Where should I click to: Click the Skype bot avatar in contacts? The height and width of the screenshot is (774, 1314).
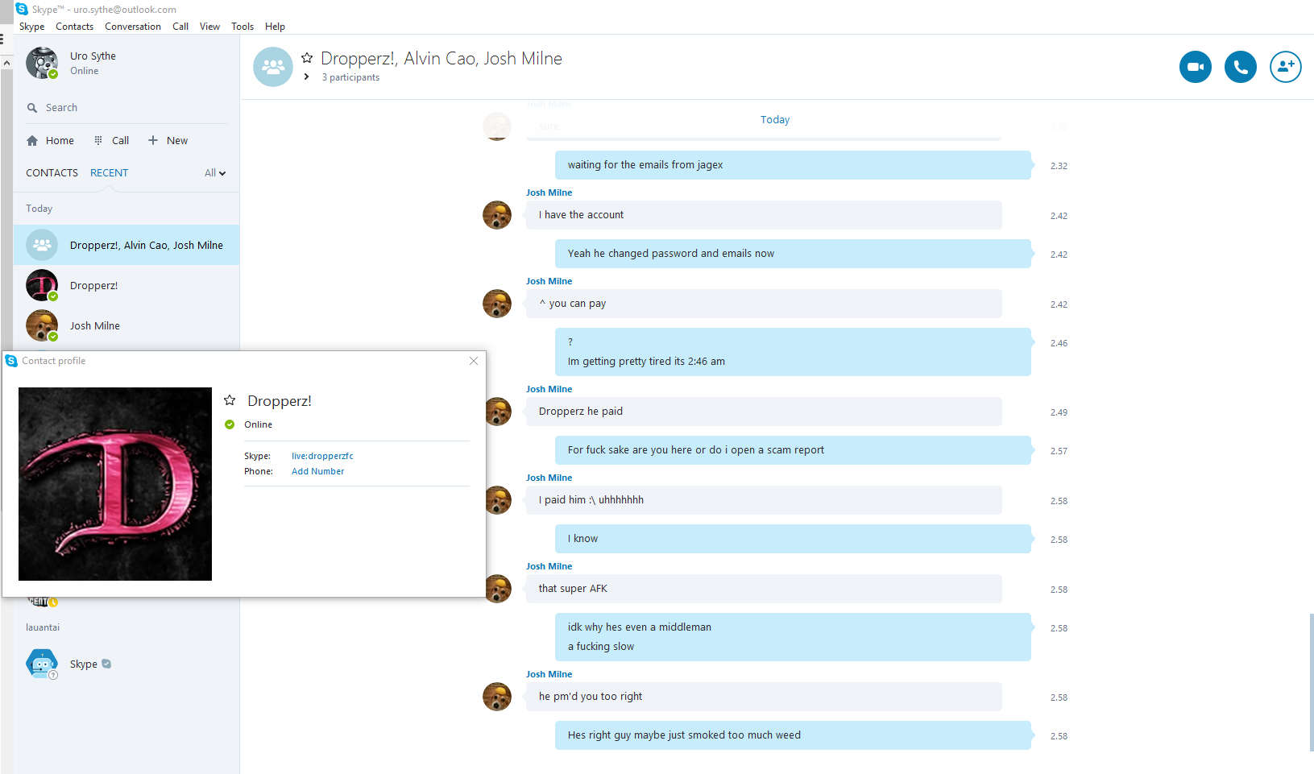pos(42,664)
